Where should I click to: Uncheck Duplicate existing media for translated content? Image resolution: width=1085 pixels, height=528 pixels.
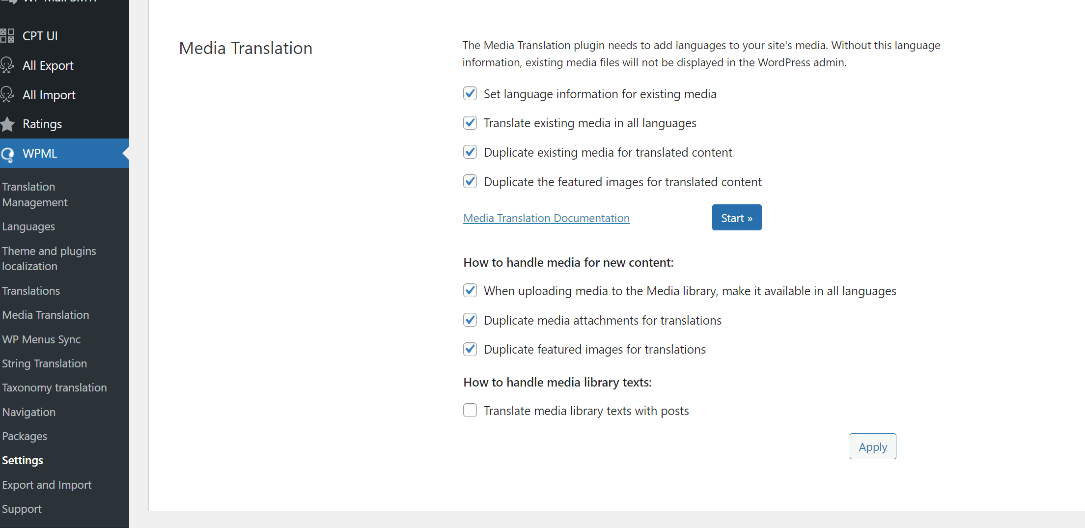[x=470, y=152]
